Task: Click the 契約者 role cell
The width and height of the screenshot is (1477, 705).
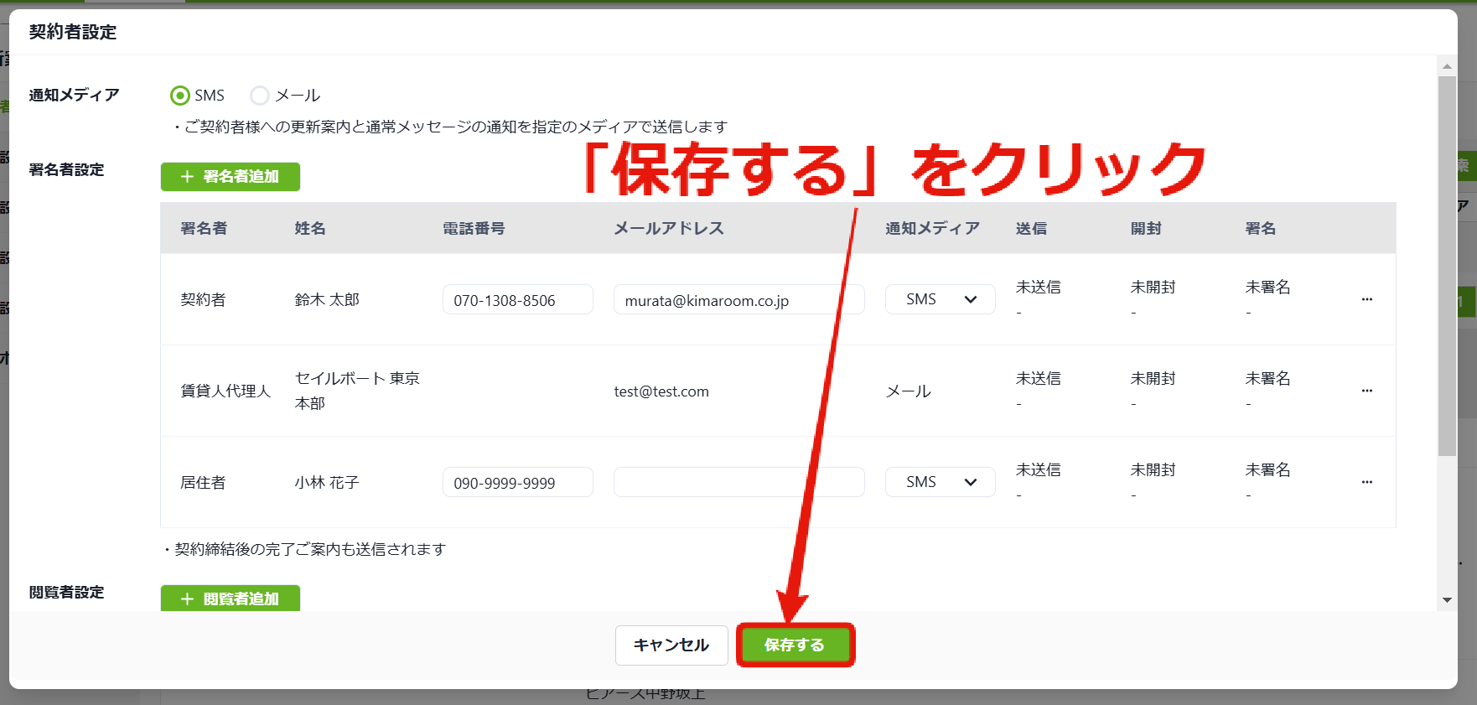Action: tap(203, 299)
